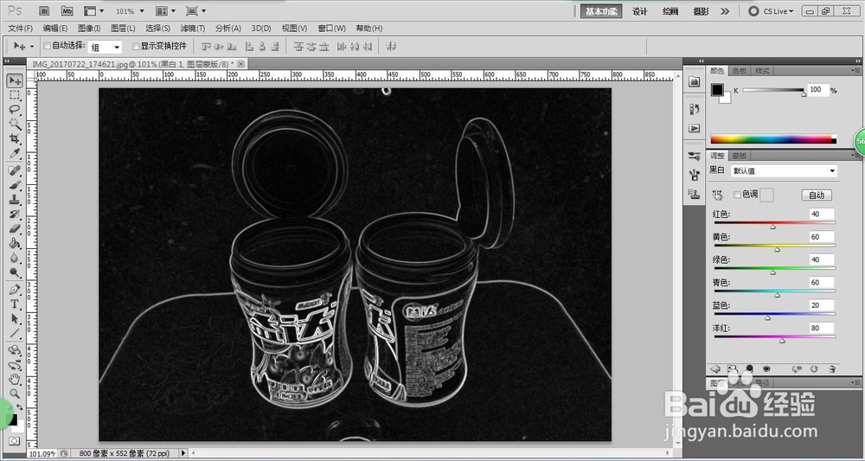Enable the 自动选择 checkbox

[47, 46]
